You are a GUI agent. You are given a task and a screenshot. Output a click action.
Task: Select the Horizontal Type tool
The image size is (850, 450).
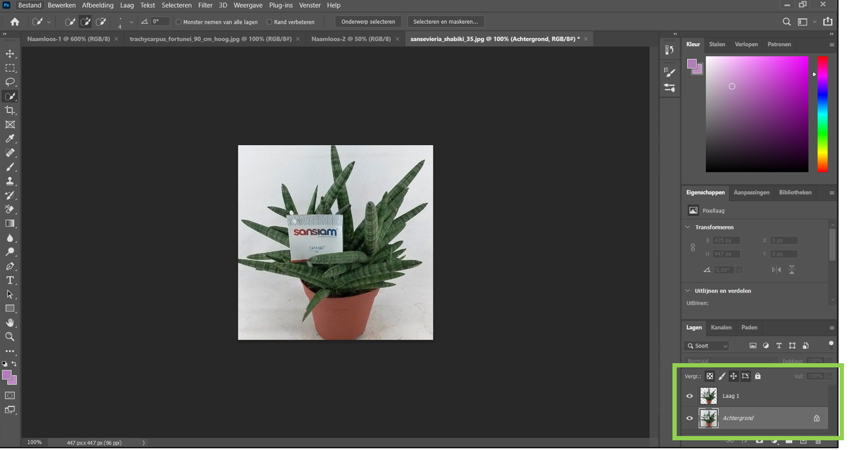10,281
